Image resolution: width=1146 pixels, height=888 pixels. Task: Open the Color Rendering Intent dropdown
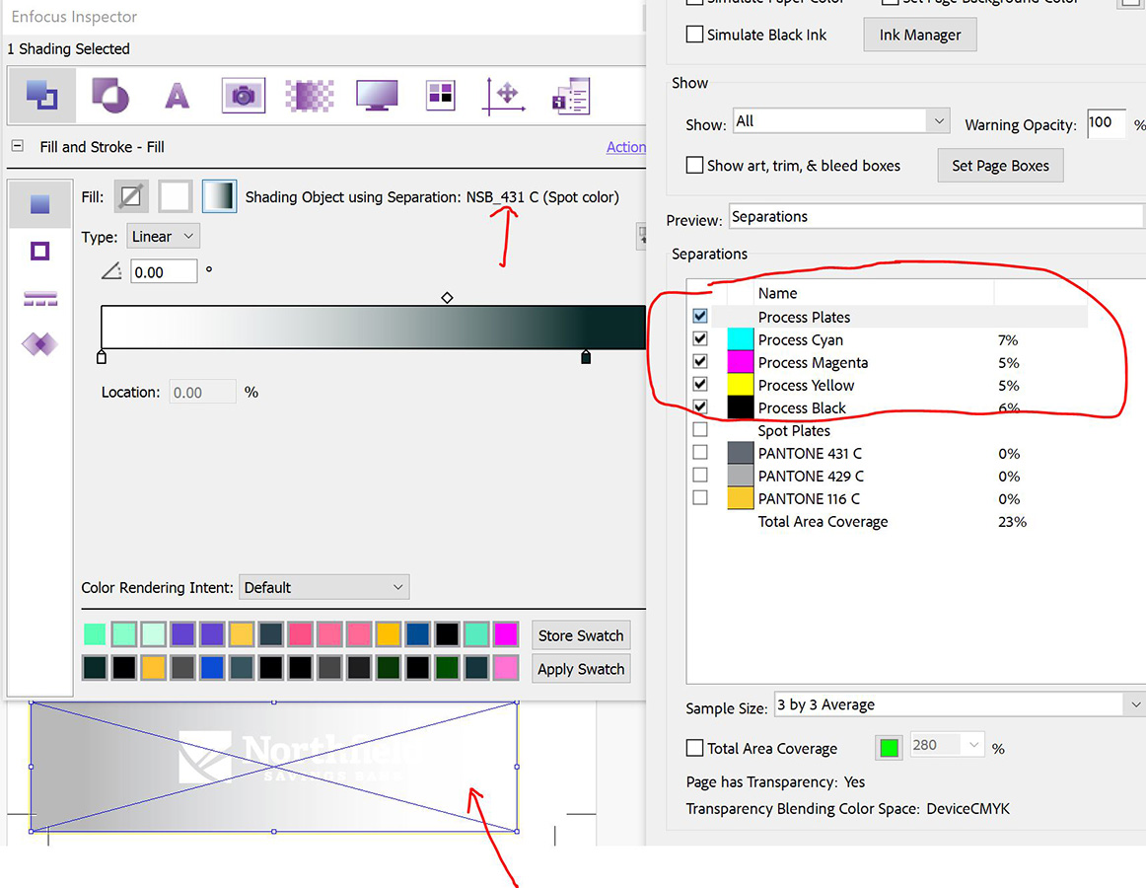coord(323,587)
